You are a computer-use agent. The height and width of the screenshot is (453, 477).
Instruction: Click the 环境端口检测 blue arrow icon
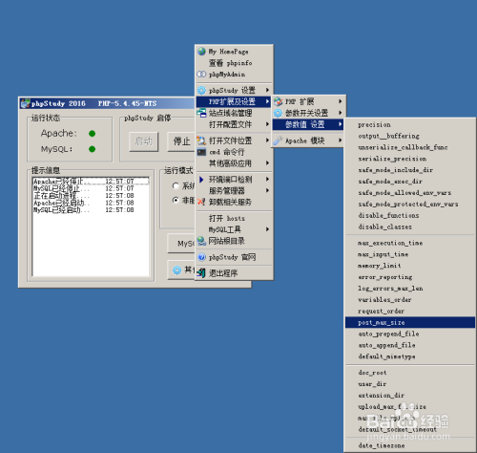201,180
